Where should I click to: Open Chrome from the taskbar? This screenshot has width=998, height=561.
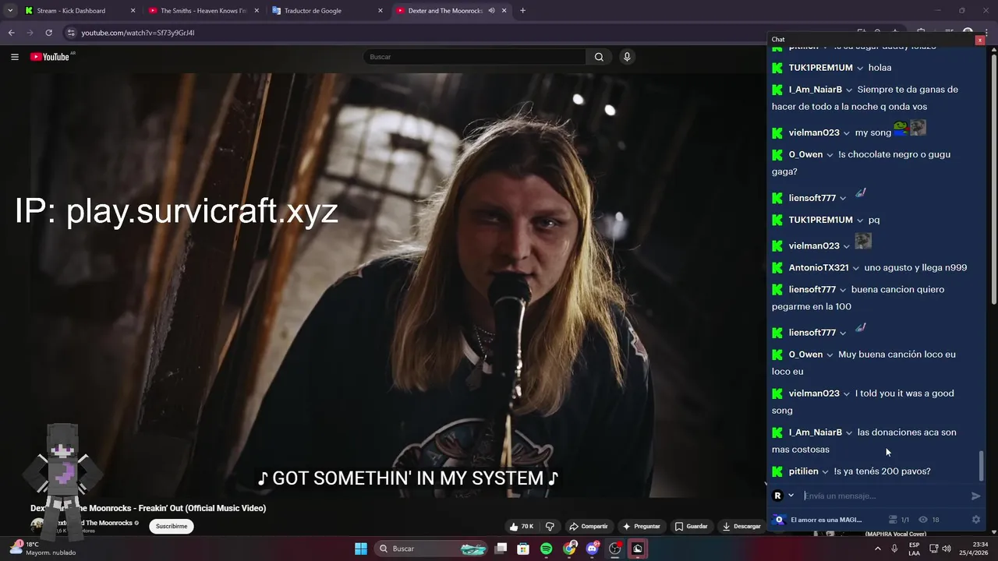click(570, 549)
